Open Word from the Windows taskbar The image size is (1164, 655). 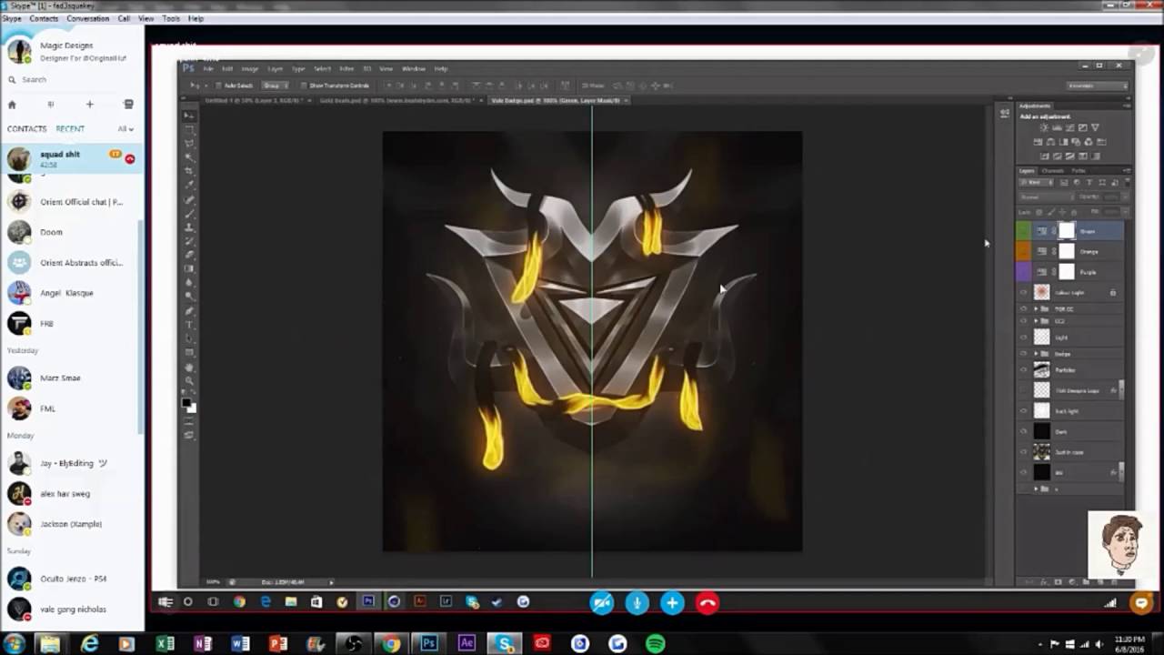click(x=240, y=643)
